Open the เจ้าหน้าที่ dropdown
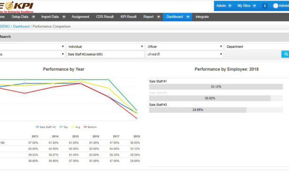 click(x=185, y=54)
